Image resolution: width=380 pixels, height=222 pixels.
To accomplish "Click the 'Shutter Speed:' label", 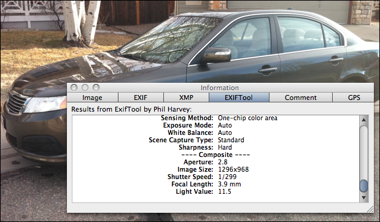I will coord(190,177).
